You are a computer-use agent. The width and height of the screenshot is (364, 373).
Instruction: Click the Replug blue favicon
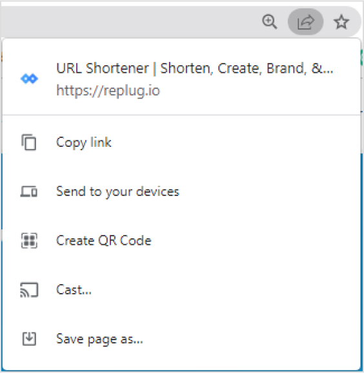29,79
